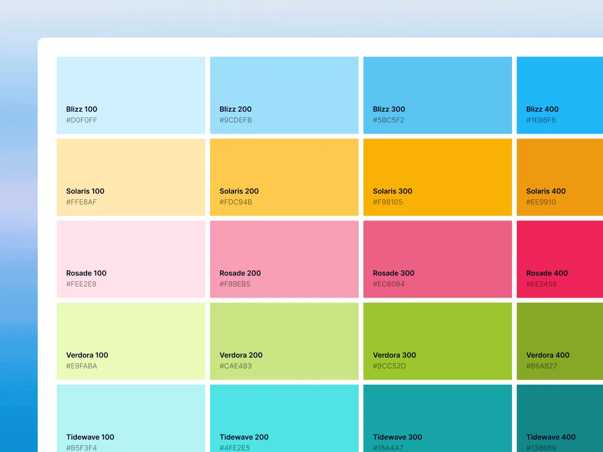Click the hex code #86A827
The height and width of the screenshot is (452, 603).
tap(542, 366)
